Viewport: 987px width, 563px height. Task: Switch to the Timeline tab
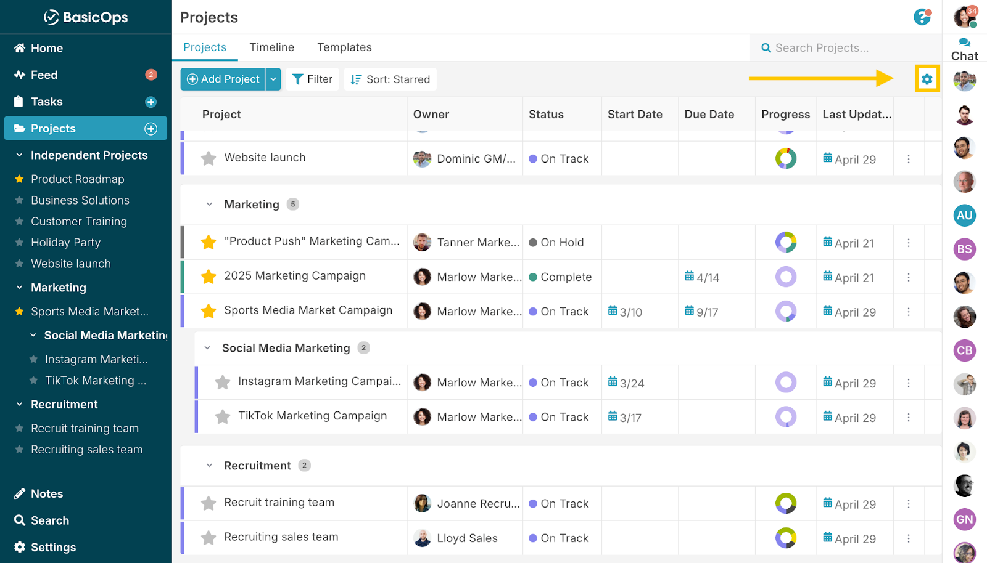pos(271,47)
